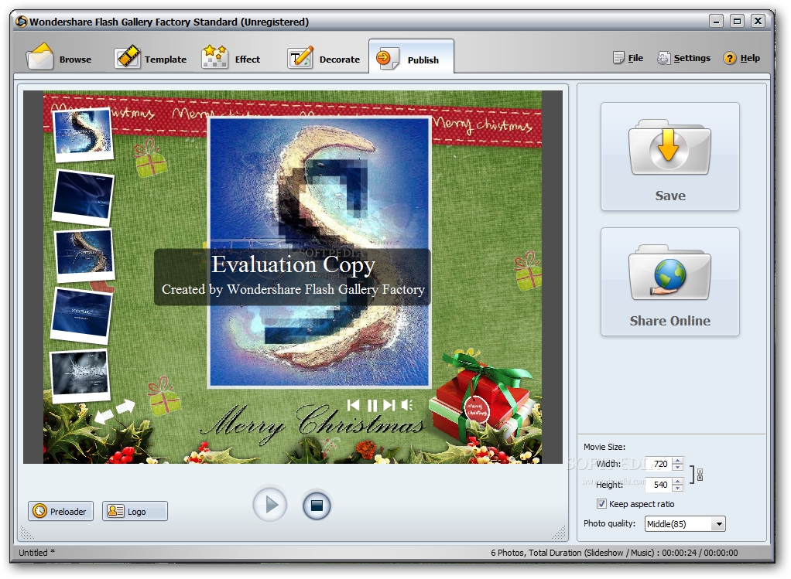This screenshot has height=579, width=791.
Task: Pause the in-preview slideshow
Action: click(372, 405)
